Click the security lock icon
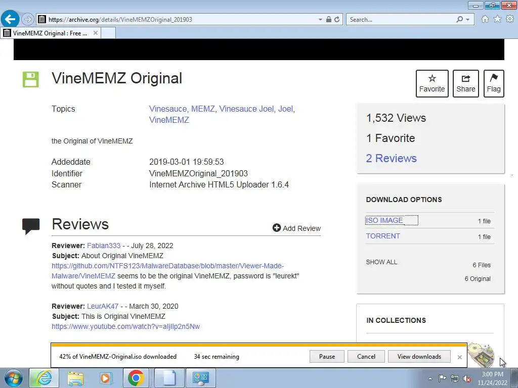This screenshot has width=518, height=388. click(x=329, y=20)
